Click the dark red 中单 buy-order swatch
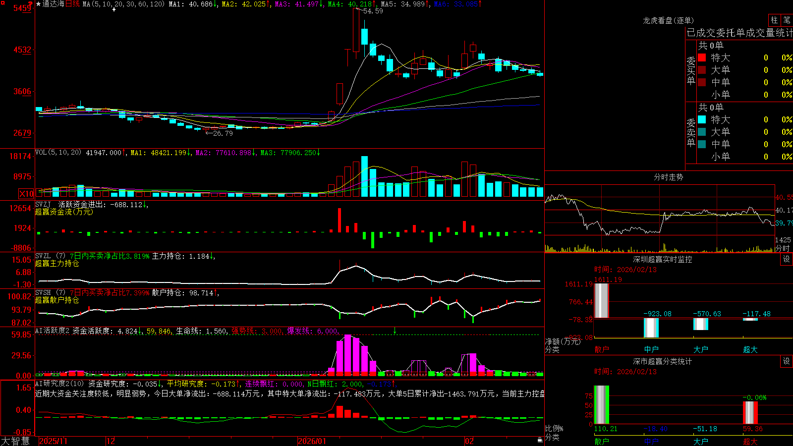Screen dimensions: 793x446 (x=702, y=82)
